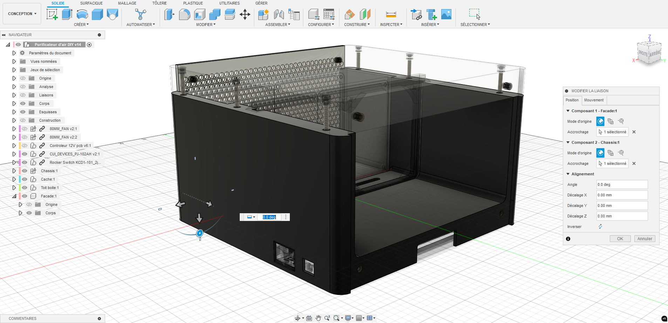Click the OK button

pyautogui.click(x=620, y=239)
